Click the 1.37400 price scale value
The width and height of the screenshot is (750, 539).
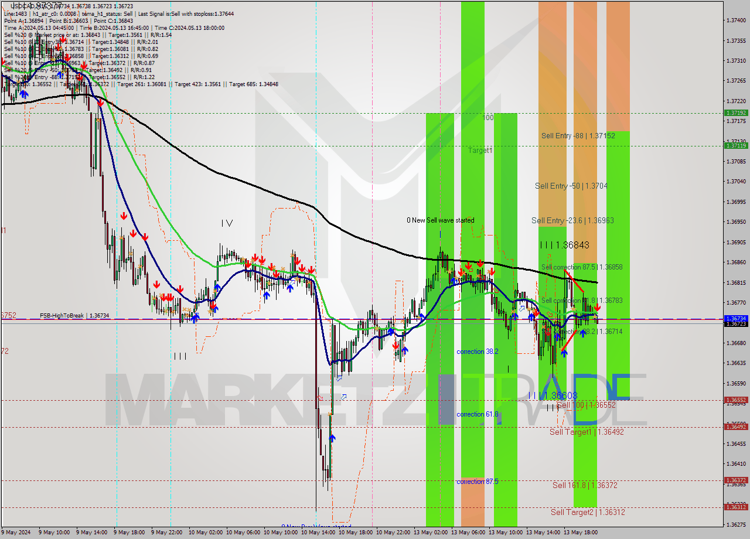736,21
